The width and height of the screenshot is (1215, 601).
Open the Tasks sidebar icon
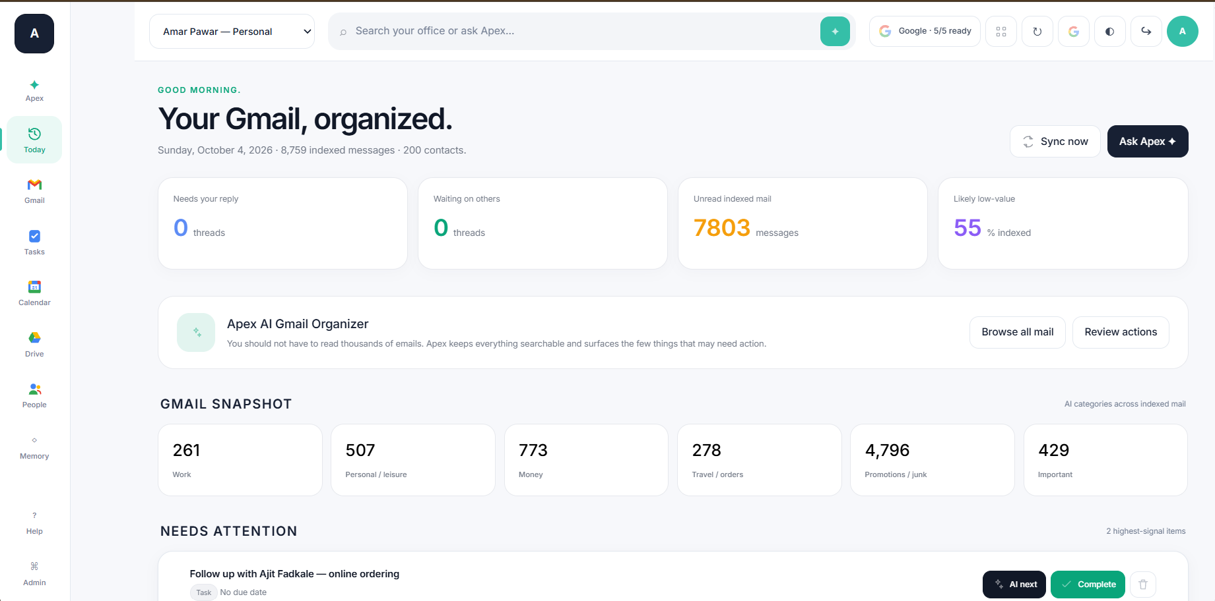tap(34, 242)
